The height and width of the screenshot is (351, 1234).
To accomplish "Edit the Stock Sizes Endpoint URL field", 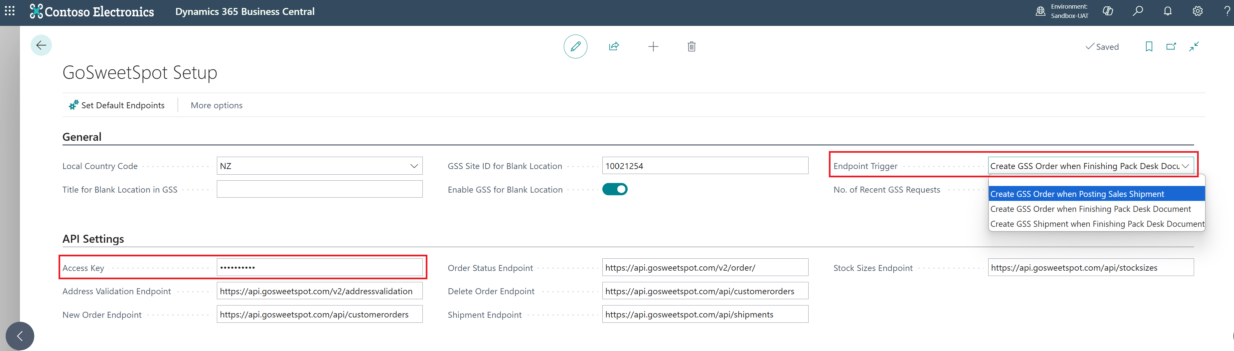I will click(1091, 268).
